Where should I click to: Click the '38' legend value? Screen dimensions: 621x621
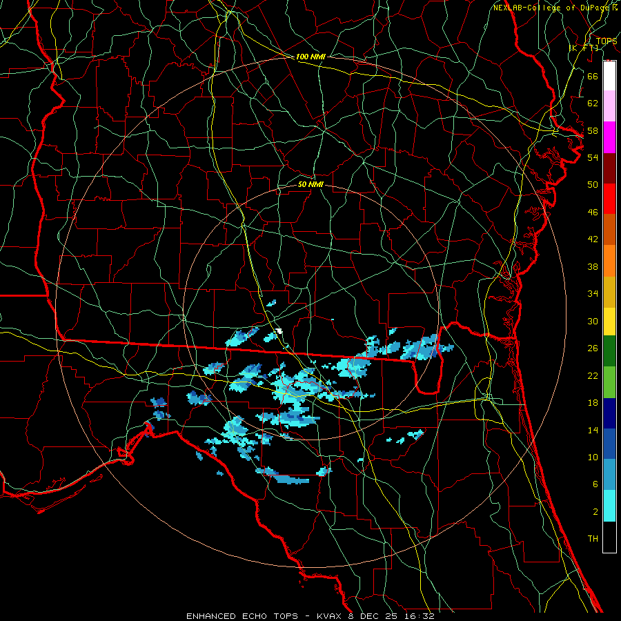click(x=593, y=266)
